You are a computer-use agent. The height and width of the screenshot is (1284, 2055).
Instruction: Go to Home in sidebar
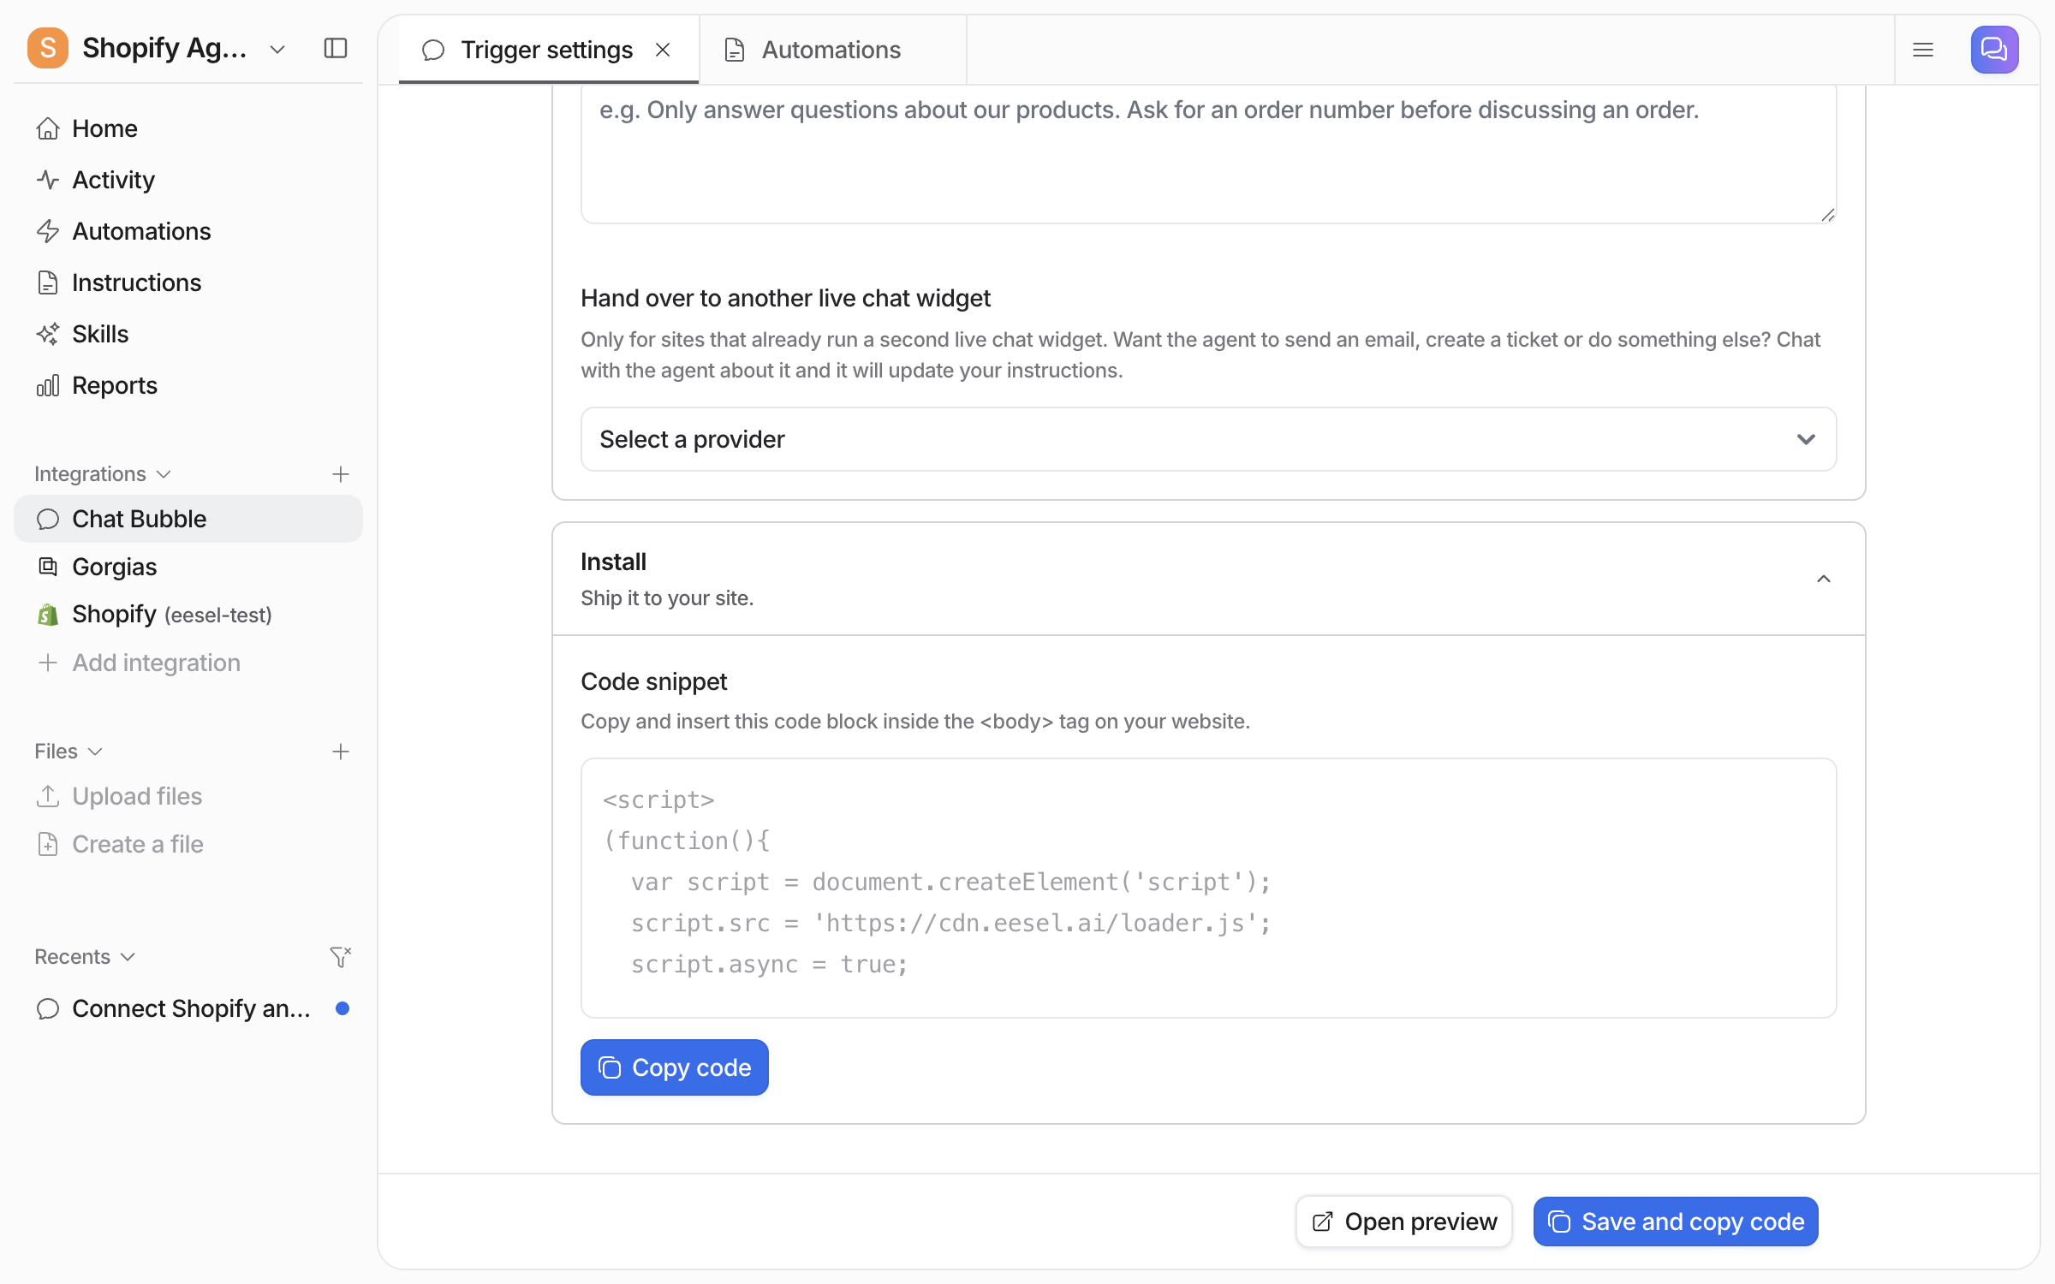(188, 128)
